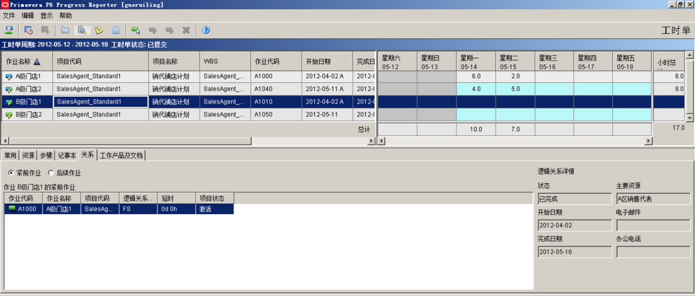Image resolution: width=695 pixels, height=296 pixels.
Task: Click FS relationship cell in predecessor row
Action: click(x=138, y=209)
